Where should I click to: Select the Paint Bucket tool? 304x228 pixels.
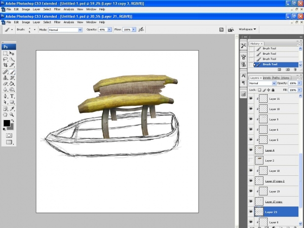point(12,84)
